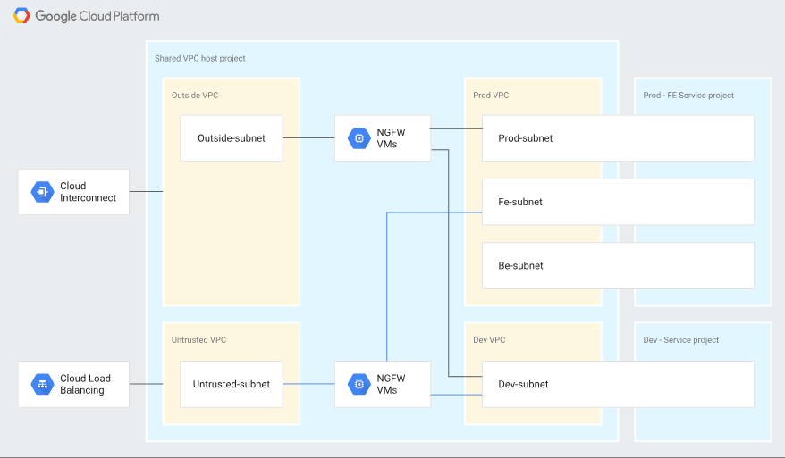
Task: Click the NGFW VMs icon beside Outside-subnet
Action: (x=359, y=138)
